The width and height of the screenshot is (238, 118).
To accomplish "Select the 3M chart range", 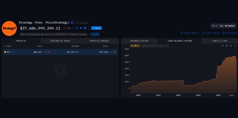I will click(x=231, y=46).
